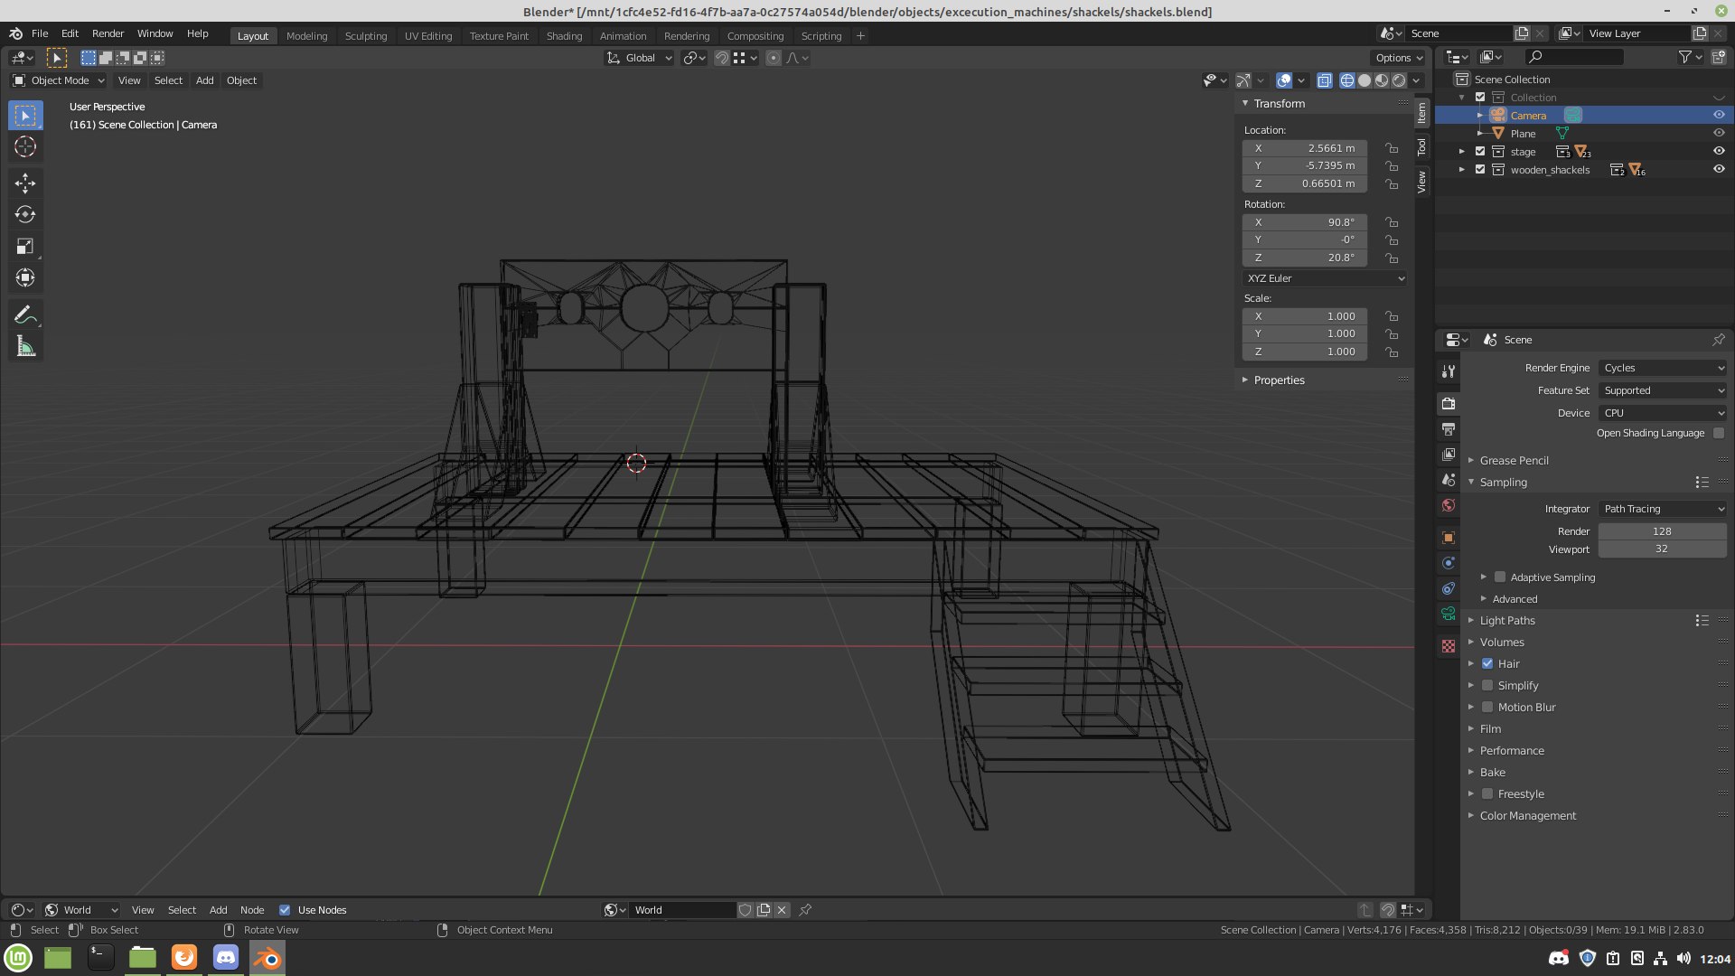The image size is (1735, 976).
Task: Open the Output properties tab icon
Action: [x=1449, y=429]
